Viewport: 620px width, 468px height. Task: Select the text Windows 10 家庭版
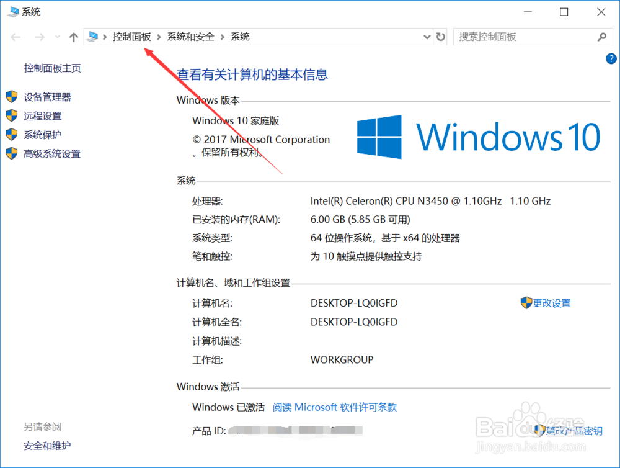tap(236, 121)
